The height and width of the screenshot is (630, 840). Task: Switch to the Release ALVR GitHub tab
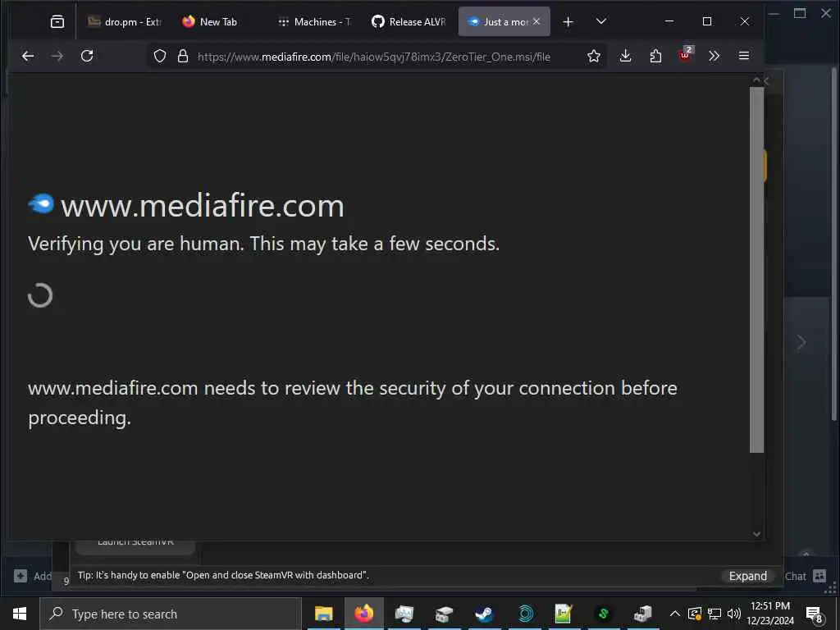409,22
